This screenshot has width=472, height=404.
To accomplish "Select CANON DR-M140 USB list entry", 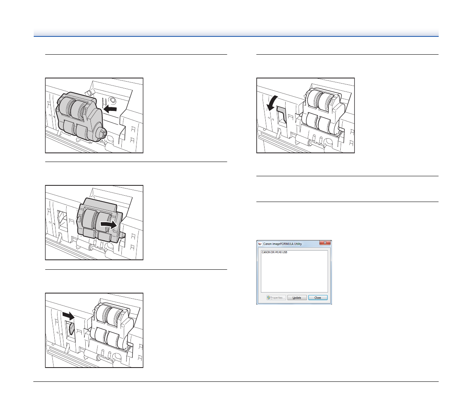I will 274,252.
